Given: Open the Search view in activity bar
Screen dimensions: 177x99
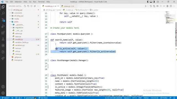Looking at the screenshot, I should pyautogui.click(x=3, y=13).
